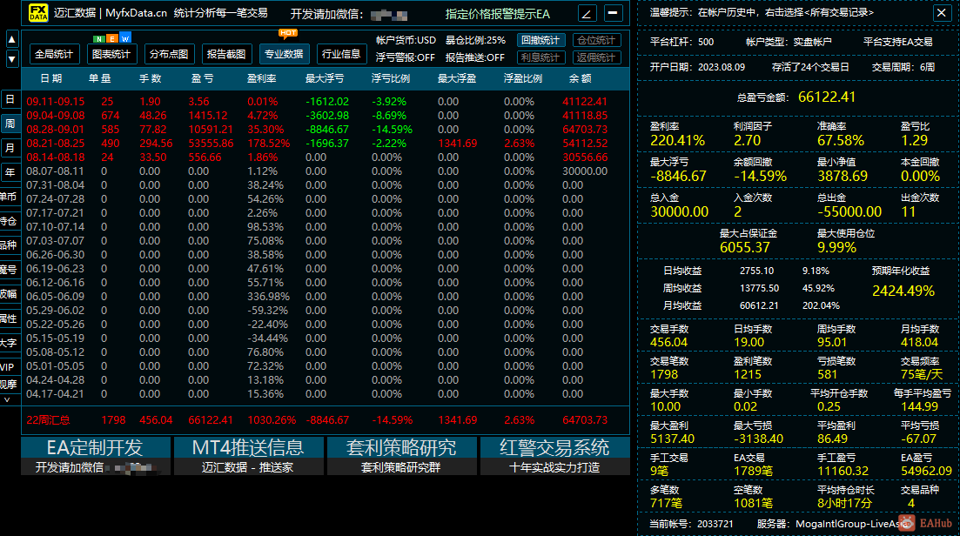Open the 专业数据 professional data tab
The height and width of the screenshot is (536, 960).
pos(284,54)
